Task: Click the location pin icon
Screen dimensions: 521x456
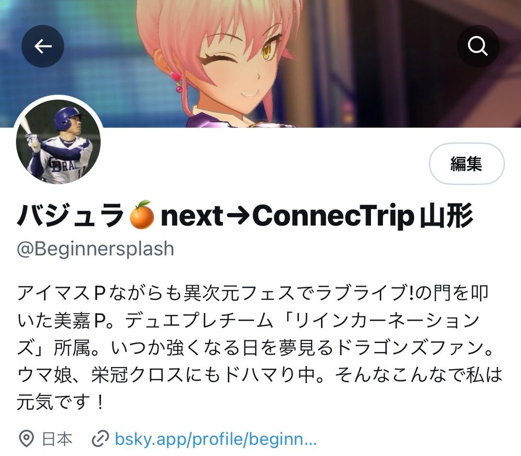Action: (x=26, y=439)
